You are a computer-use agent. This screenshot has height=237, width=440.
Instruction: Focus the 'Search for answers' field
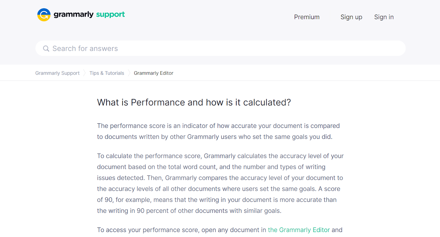click(220, 49)
